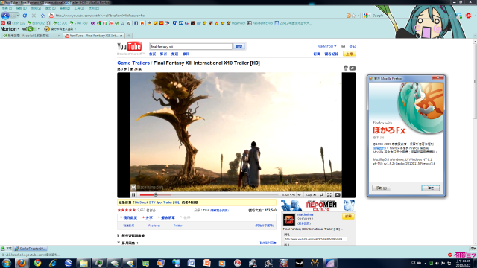Open the Facebook bookmark icon

point(136,23)
